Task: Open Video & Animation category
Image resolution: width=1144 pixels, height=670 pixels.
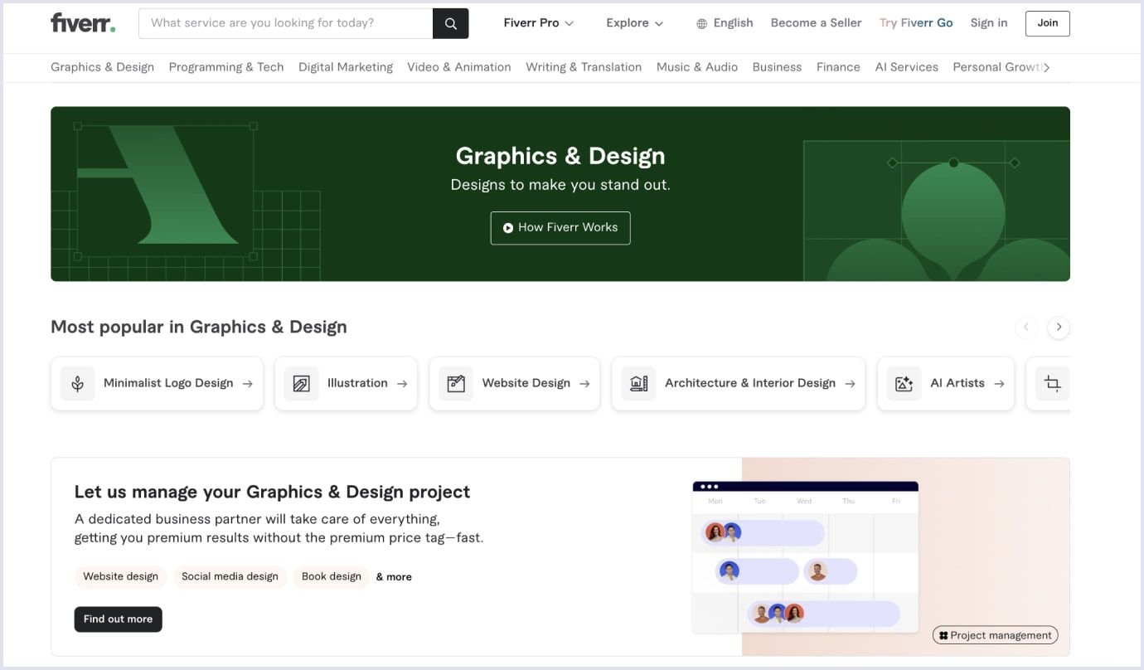Action: point(458,67)
